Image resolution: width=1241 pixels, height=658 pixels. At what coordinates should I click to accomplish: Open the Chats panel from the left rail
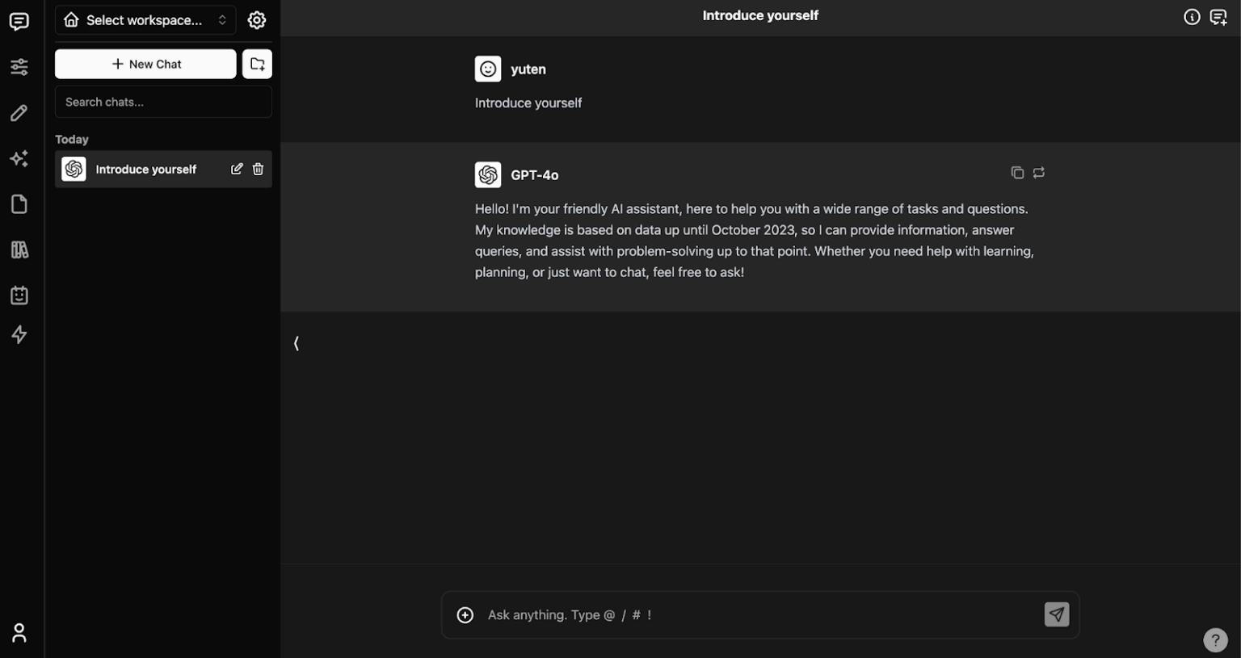coord(19,21)
